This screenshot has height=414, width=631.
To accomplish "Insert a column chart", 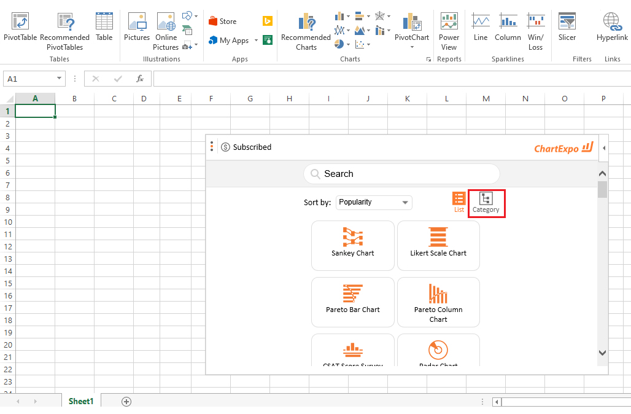I will (339, 16).
